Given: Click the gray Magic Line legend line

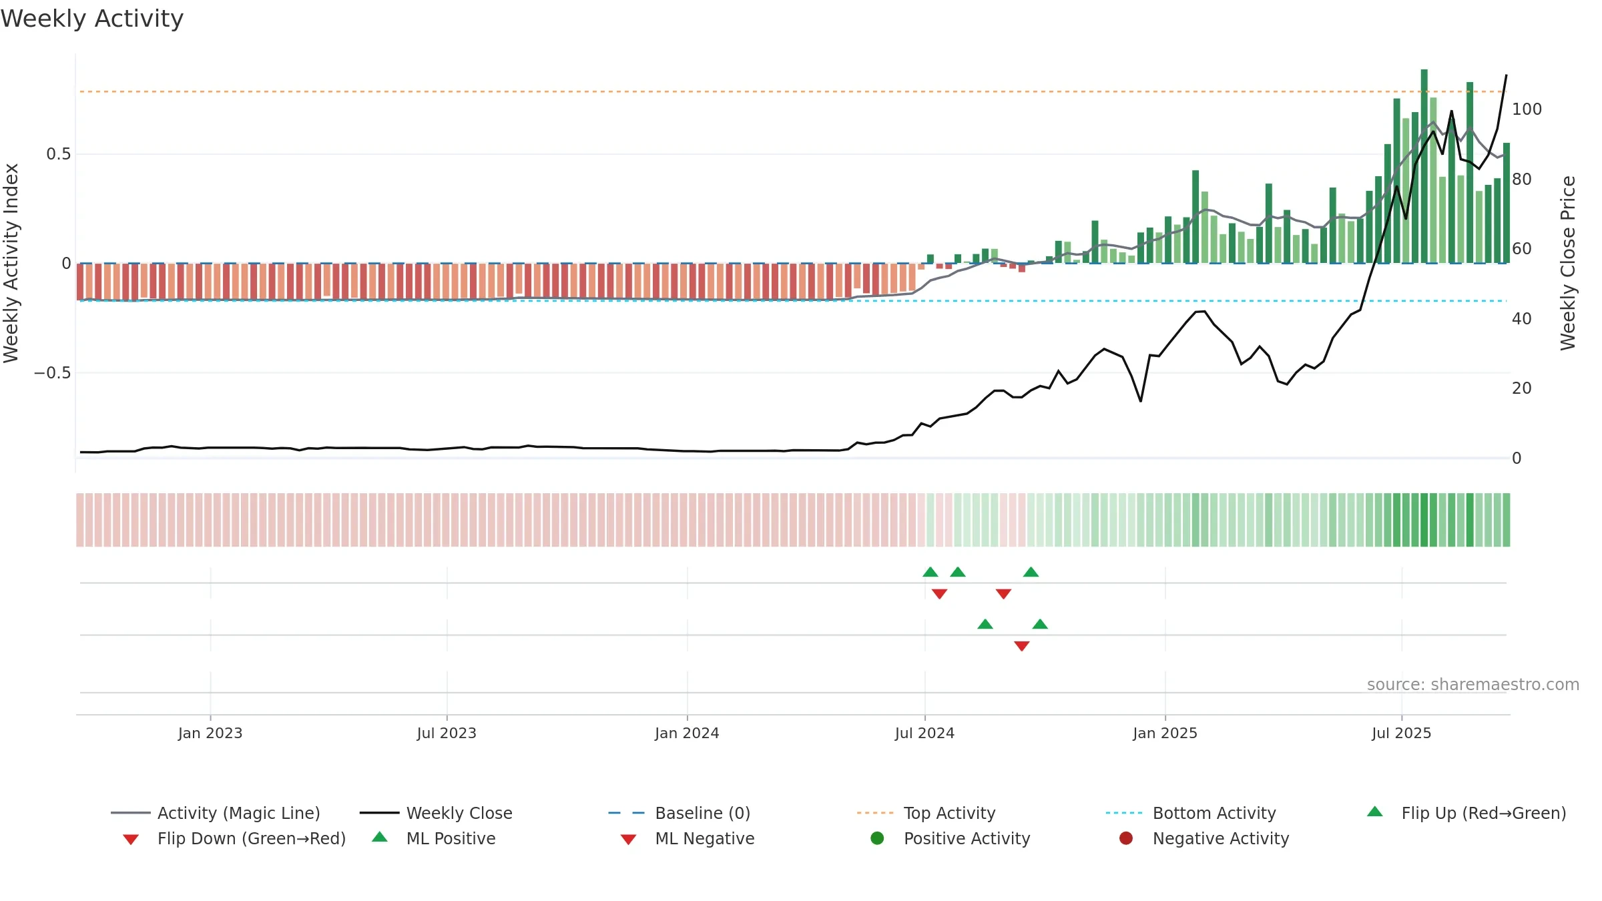Looking at the screenshot, I should tap(131, 813).
